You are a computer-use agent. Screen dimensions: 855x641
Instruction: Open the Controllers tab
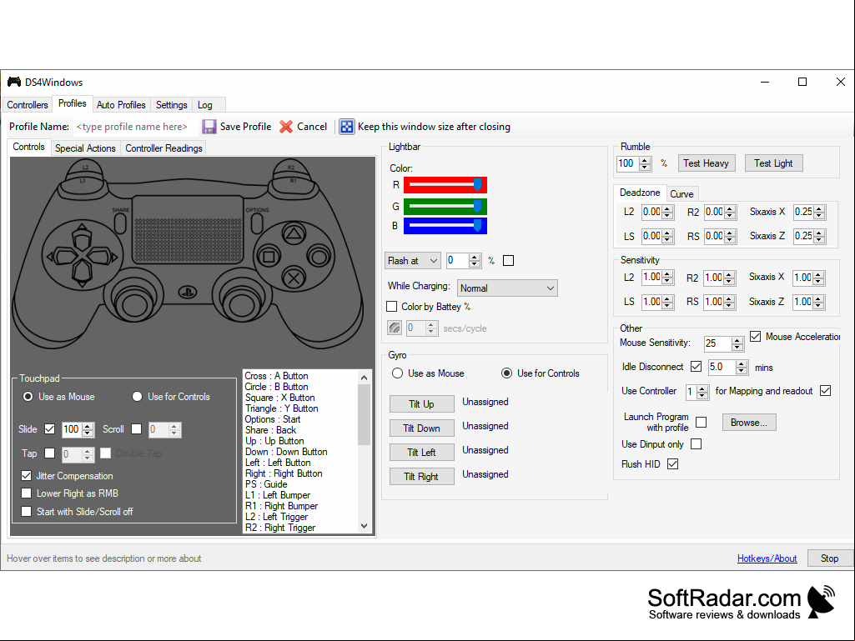(28, 105)
